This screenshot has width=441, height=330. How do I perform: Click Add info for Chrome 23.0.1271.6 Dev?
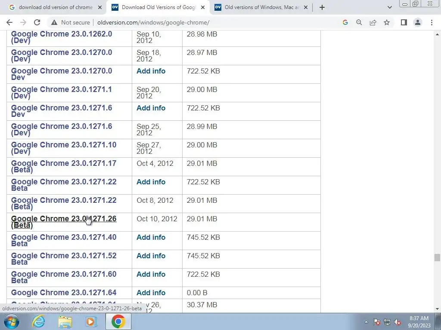151,108
